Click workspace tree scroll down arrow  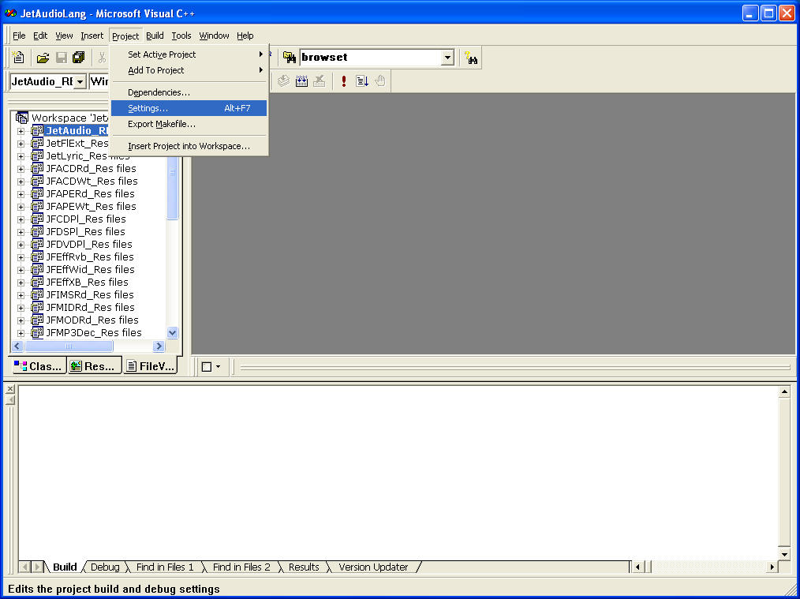pos(173,333)
